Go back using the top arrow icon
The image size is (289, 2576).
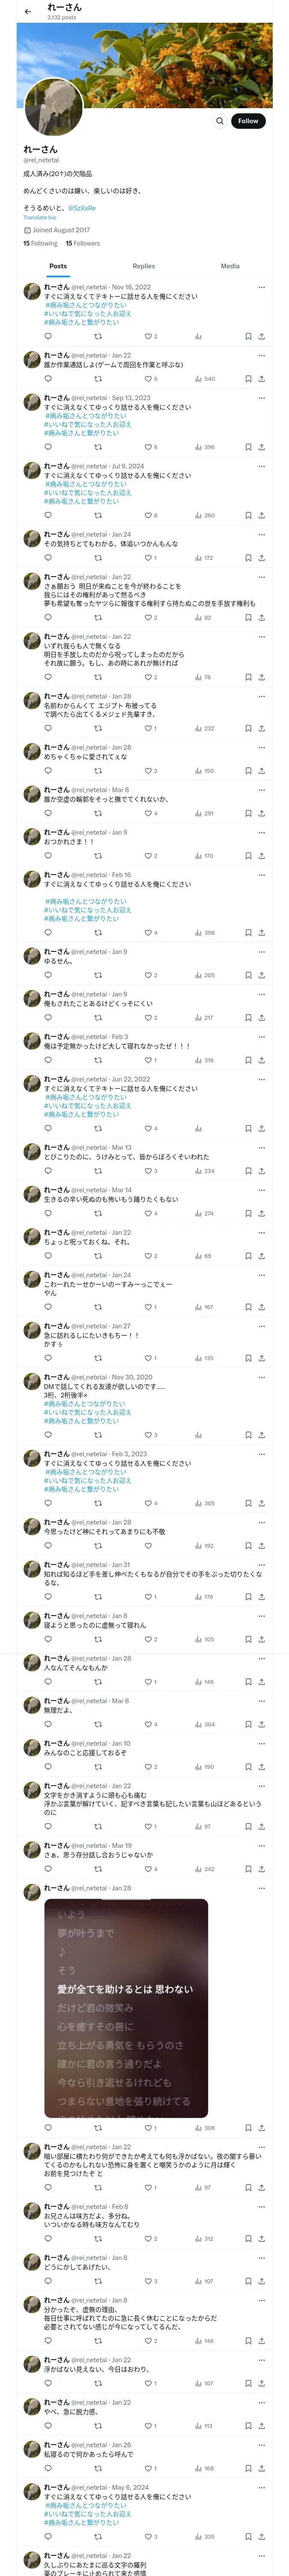click(x=28, y=12)
